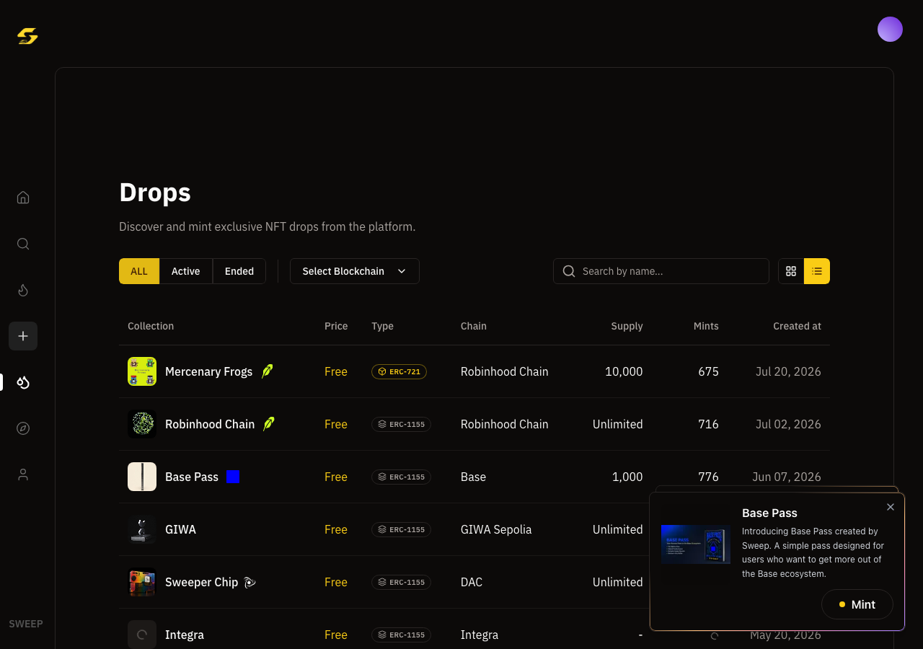Click the 776 mints value
The width and height of the screenshot is (923, 649).
pos(708,477)
